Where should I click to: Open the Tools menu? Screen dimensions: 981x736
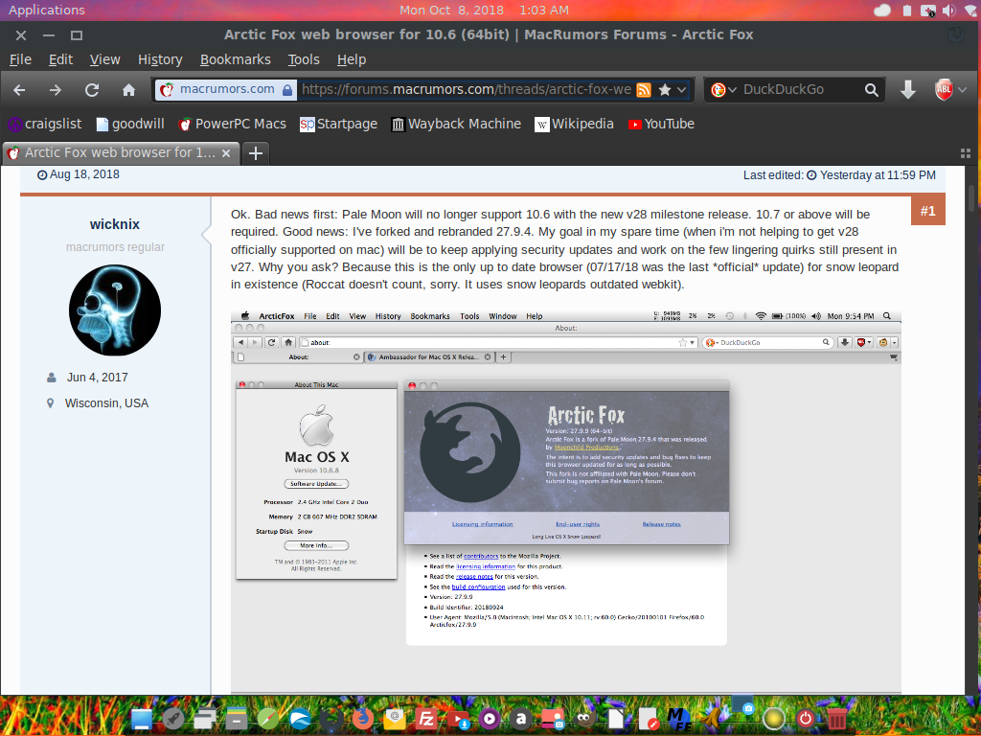click(304, 59)
